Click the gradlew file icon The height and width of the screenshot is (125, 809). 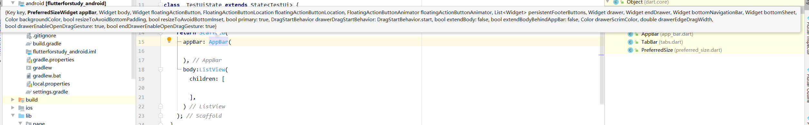(x=29, y=68)
